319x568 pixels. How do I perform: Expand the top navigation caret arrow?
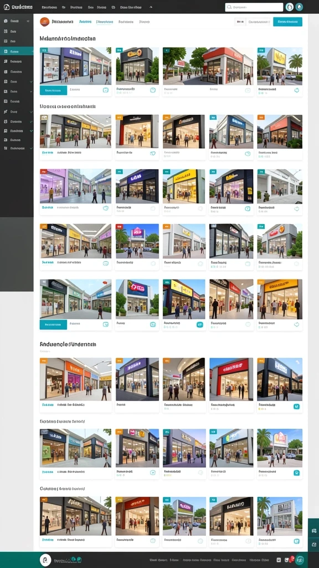(x=151, y=7)
